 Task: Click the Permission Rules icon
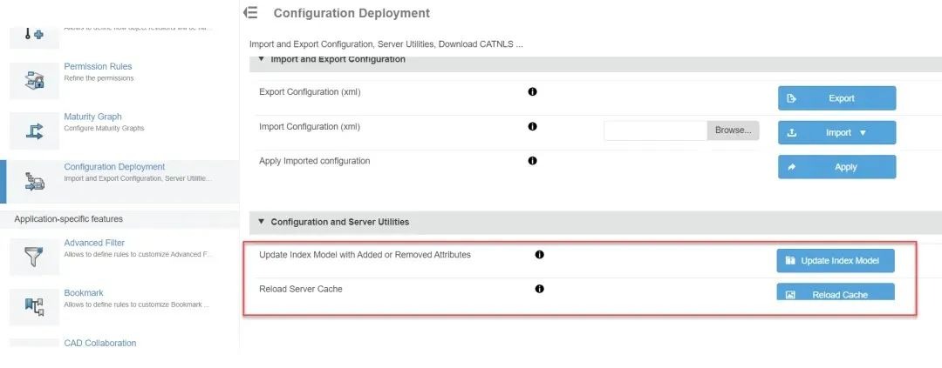(x=34, y=80)
